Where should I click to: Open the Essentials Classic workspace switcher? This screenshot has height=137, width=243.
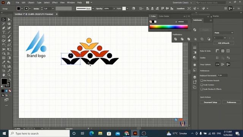click(182, 3)
